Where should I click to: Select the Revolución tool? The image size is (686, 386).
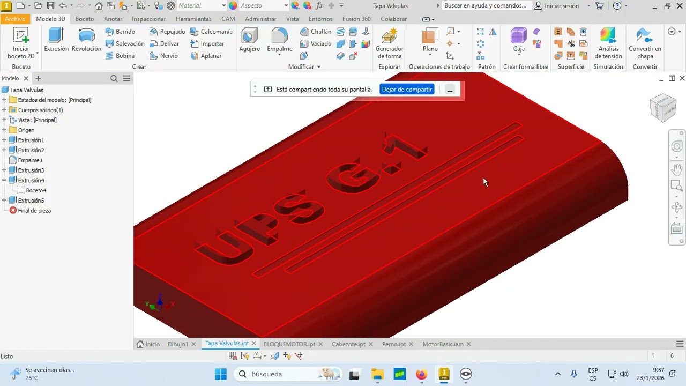tap(86, 40)
